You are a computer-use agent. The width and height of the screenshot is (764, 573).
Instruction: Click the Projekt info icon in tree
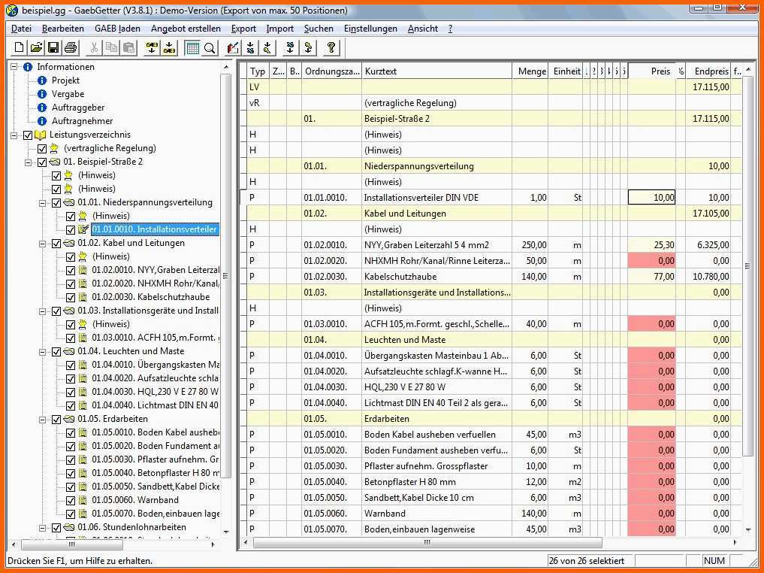pyautogui.click(x=42, y=80)
